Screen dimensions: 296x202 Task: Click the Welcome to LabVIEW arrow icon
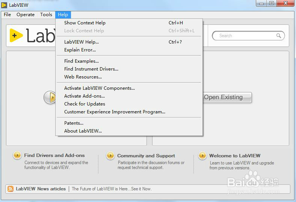point(202,156)
